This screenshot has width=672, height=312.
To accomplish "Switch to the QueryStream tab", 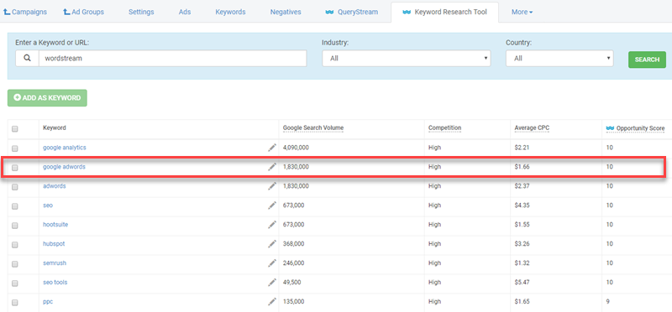I will click(x=352, y=12).
